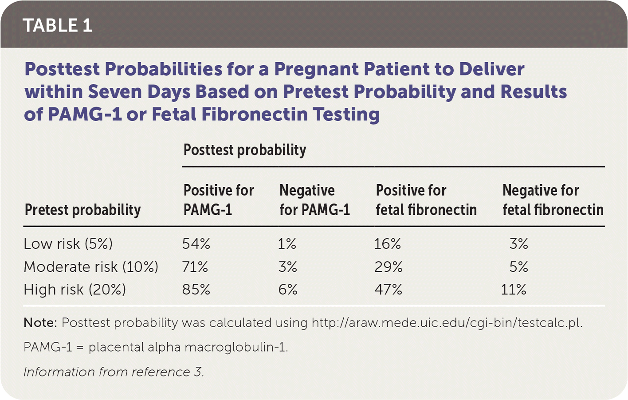The width and height of the screenshot is (628, 400).
Task: Click the "Information from reference 3" citation
Action: click(x=114, y=372)
